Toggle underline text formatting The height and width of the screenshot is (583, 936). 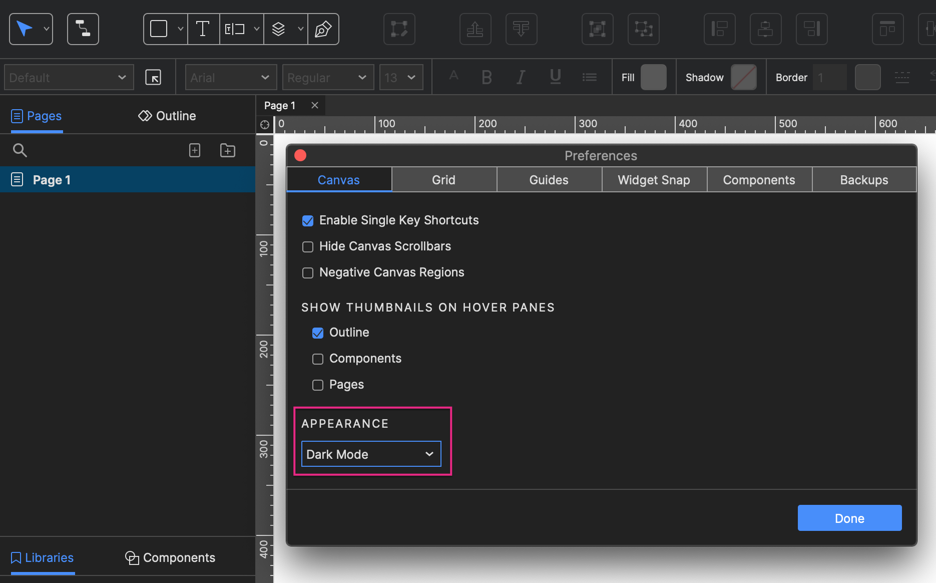(555, 78)
